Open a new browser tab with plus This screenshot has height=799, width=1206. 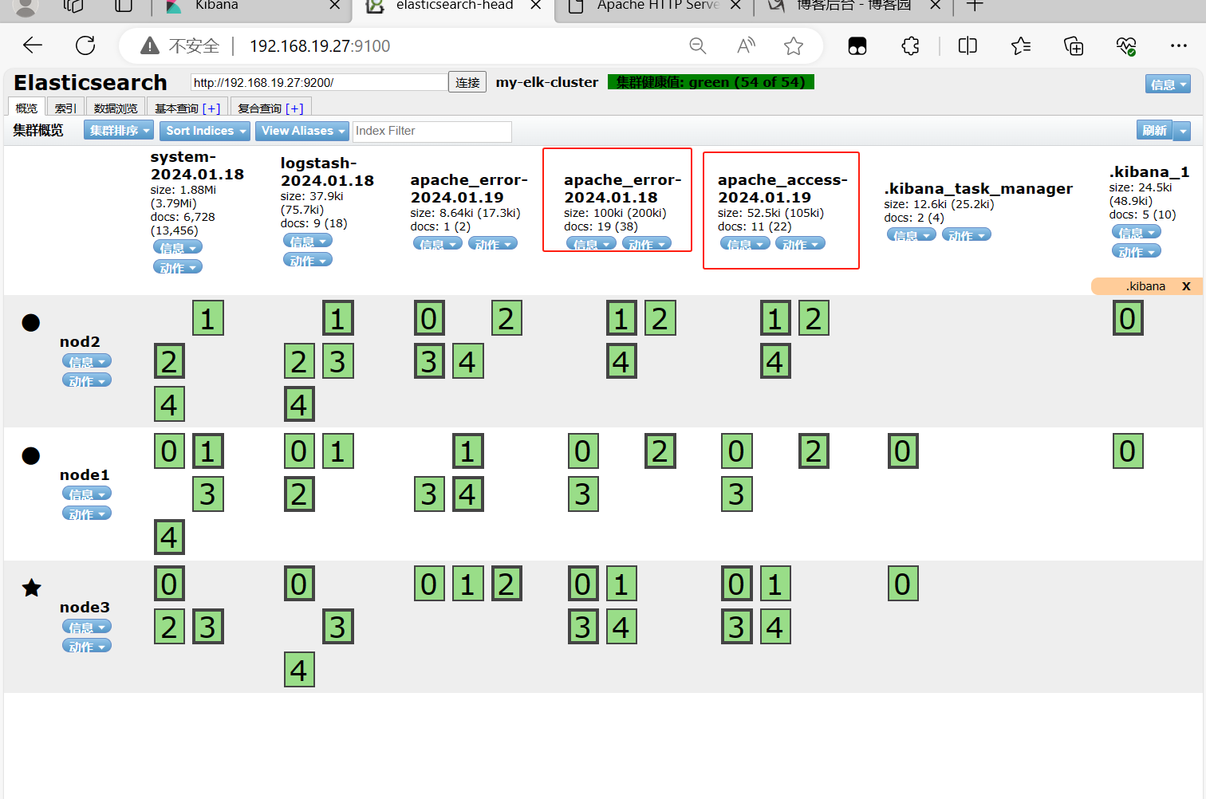coord(975,6)
